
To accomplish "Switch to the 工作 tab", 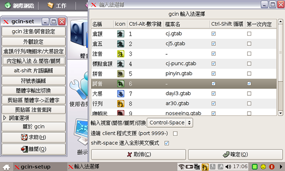I will (x=57, y=6).
